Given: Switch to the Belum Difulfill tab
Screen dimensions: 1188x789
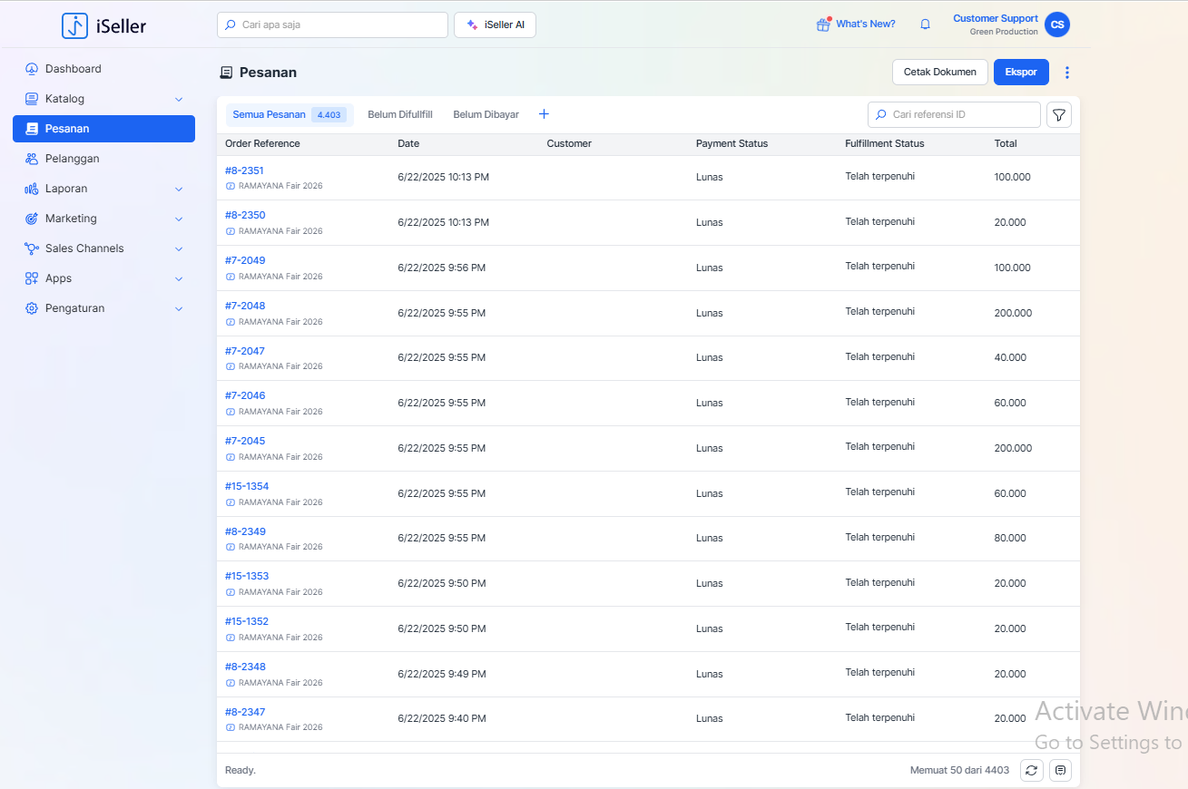Looking at the screenshot, I should point(399,115).
